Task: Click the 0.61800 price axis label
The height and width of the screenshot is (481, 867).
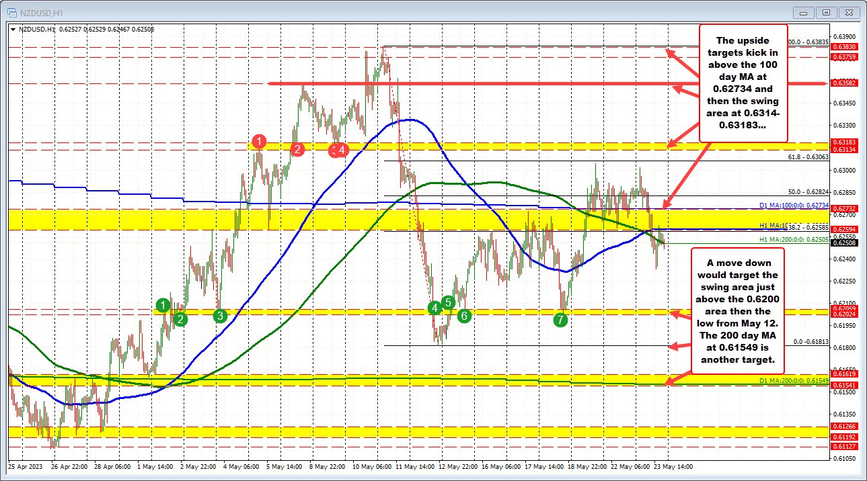Action: (x=844, y=347)
